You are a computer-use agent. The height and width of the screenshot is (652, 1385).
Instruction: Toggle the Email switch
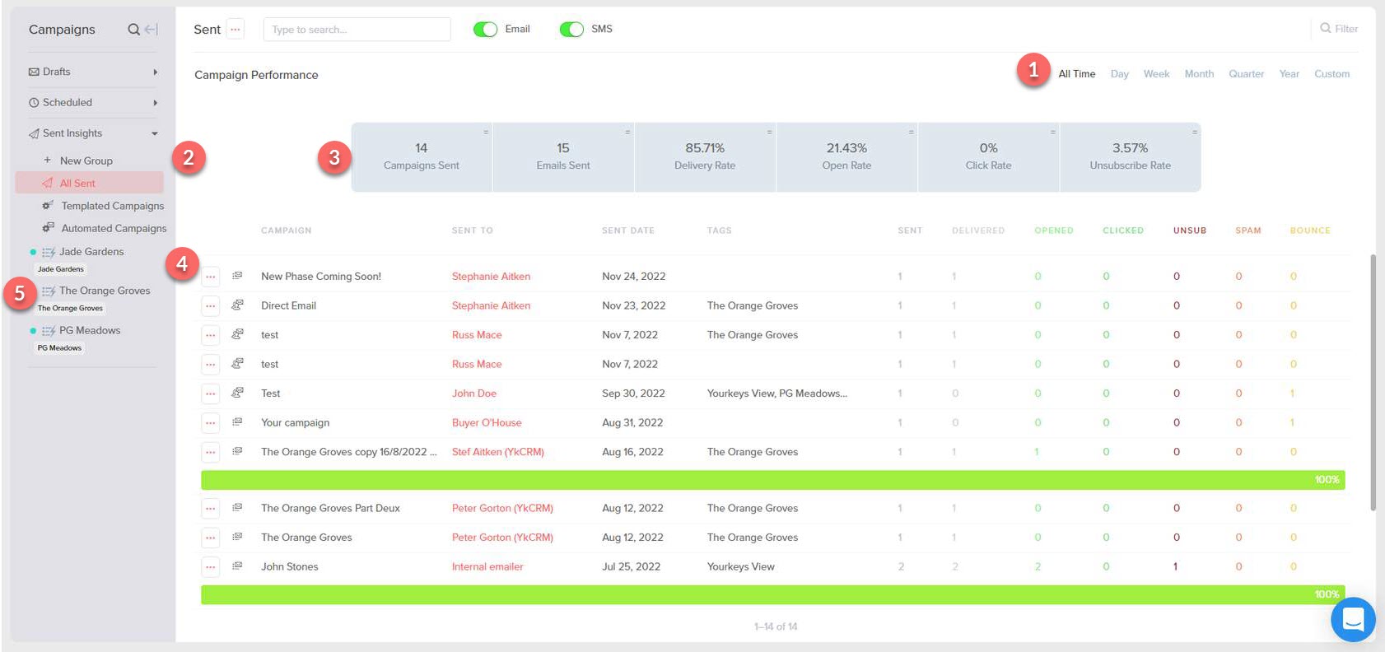[485, 29]
